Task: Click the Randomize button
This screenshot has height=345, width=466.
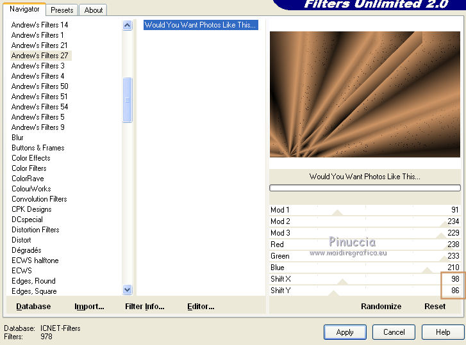Action: click(381, 307)
